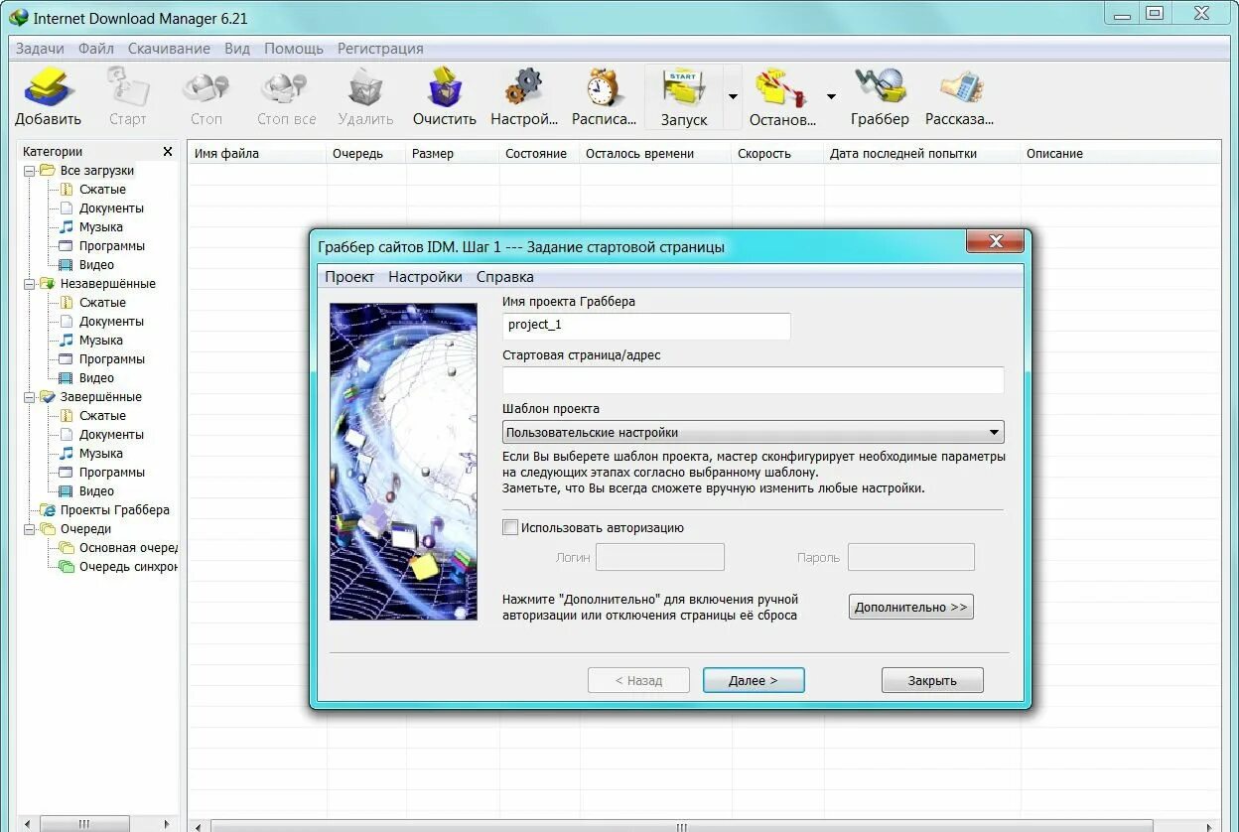The image size is (1239, 832).
Task: Collapse the Завершённые tree node
Action: [30, 397]
